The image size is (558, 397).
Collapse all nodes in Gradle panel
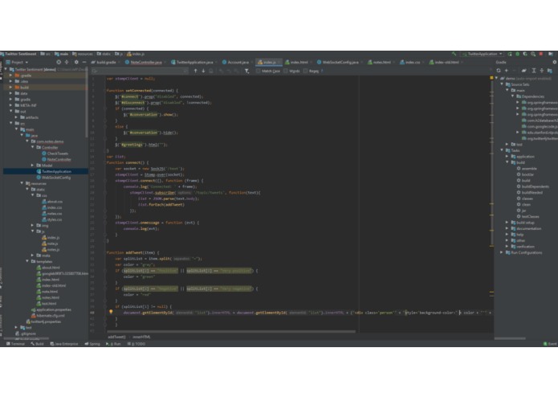click(542, 71)
